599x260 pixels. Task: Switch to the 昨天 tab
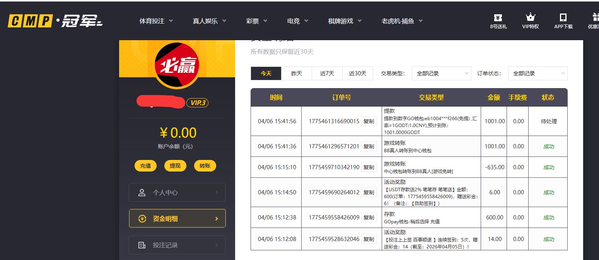296,73
